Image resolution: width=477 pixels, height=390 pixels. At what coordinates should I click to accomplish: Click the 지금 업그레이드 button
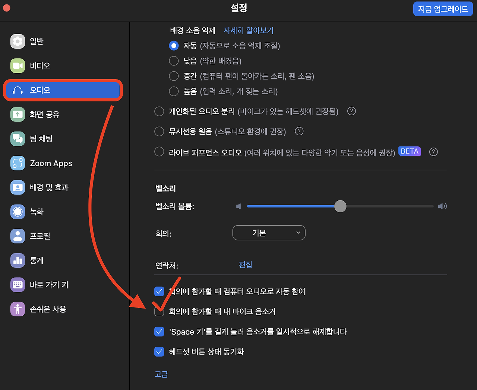443,9
